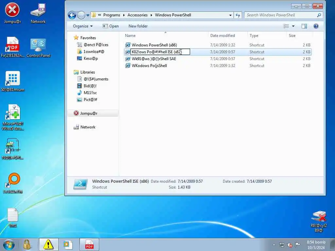The height and width of the screenshot is (251, 335).
Task: Open 1ownloa#@ folder in Favorites
Action: [94, 51]
